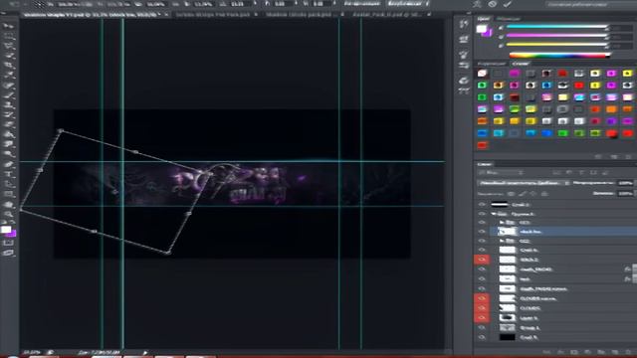Toggle visibility of selected black line layer

pyautogui.click(x=482, y=232)
